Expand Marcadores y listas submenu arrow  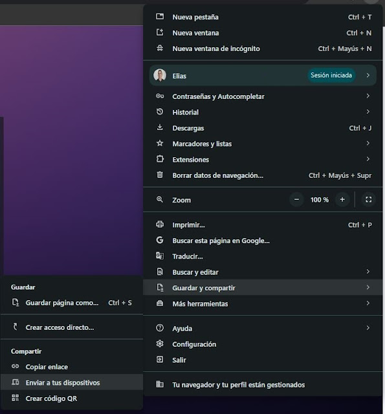click(368, 143)
